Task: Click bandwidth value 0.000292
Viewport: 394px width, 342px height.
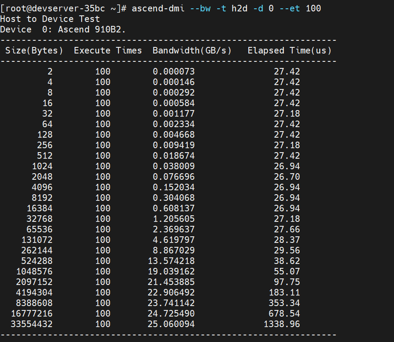Action: click(x=174, y=93)
